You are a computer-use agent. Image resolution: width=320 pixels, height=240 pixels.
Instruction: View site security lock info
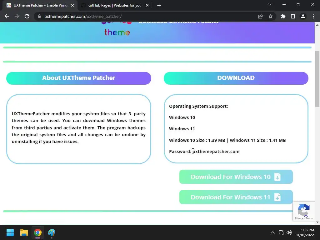(39, 16)
